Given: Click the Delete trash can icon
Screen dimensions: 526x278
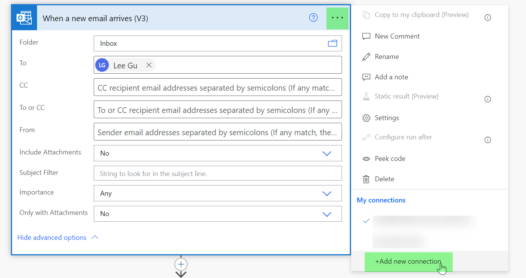Looking at the screenshot, I should [366, 179].
